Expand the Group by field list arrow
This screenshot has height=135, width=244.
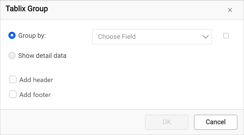click(x=205, y=37)
